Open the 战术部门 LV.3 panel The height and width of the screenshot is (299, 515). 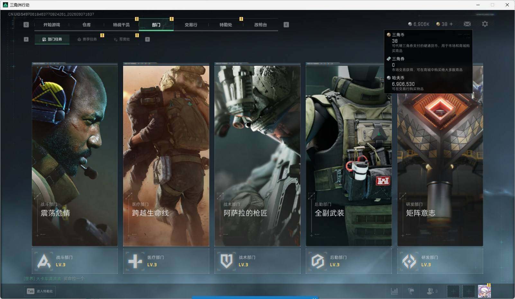pos(257,261)
